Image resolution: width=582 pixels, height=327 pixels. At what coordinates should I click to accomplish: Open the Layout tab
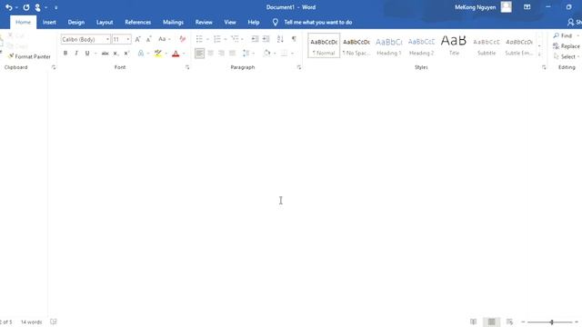[x=105, y=22]
